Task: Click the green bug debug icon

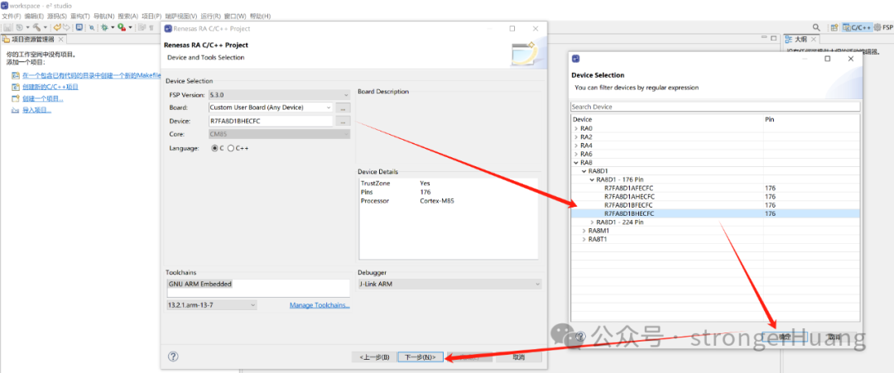Action: tap(105, 27)
